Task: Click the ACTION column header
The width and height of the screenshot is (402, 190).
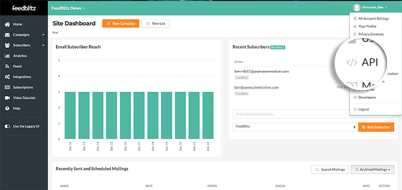Action: click(x=384, y=186)
